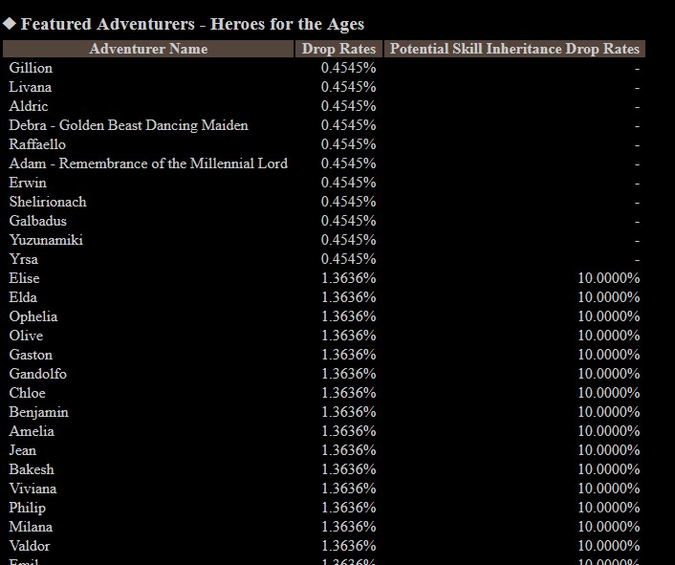Click the adventurer name Gillion
This screenshot has height=565, width=675.
pyautogui.click(x=31, y=68)
